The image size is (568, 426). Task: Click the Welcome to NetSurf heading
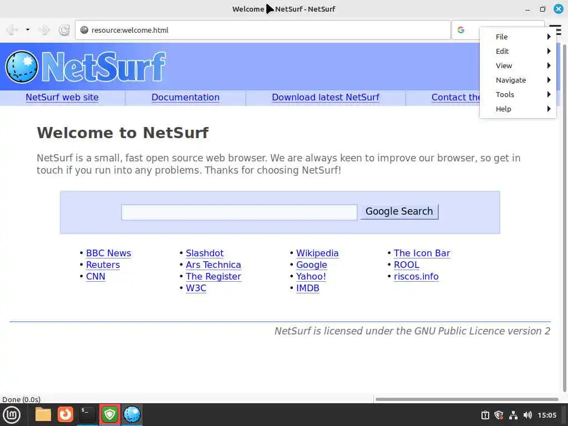[x=123, y=133]
